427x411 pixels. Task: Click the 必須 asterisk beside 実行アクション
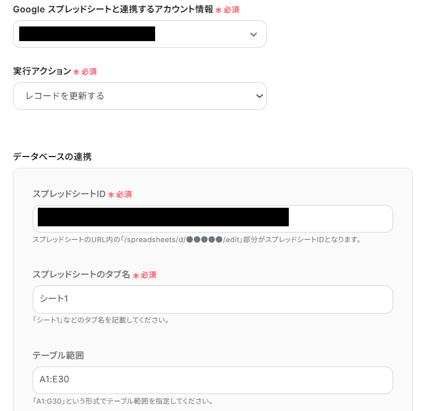[76, 72]
